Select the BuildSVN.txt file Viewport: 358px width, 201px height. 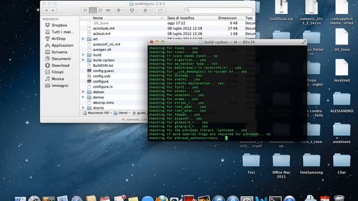103,65
